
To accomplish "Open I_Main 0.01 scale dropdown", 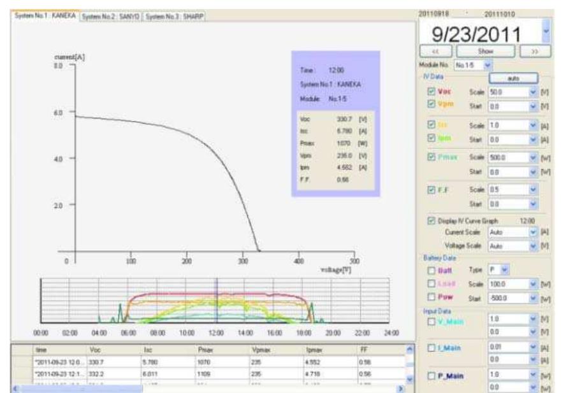I will point(533,347).
